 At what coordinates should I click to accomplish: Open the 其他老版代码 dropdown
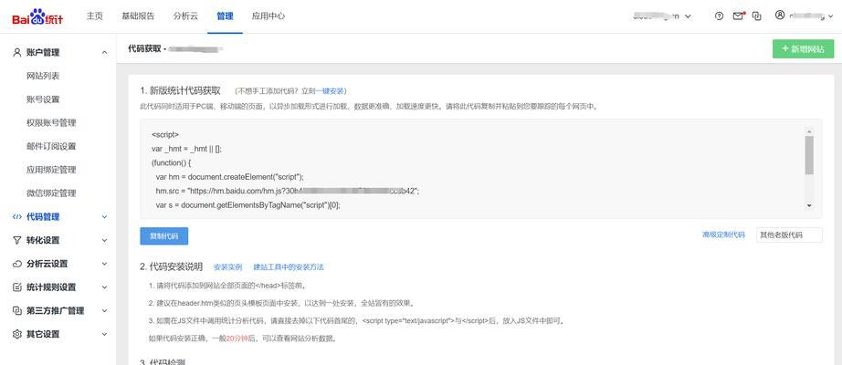[789, 235]
